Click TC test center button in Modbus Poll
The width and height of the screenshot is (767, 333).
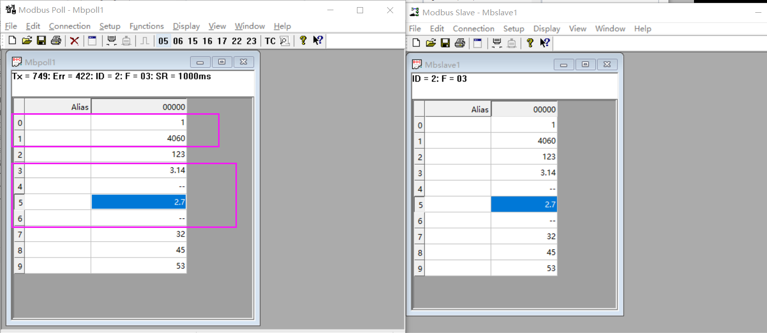pos(270,41)
